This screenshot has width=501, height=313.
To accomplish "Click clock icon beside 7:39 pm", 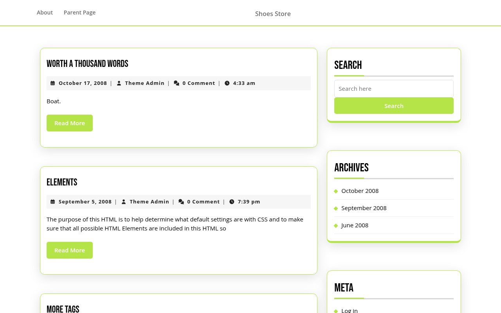I will 232,202.
